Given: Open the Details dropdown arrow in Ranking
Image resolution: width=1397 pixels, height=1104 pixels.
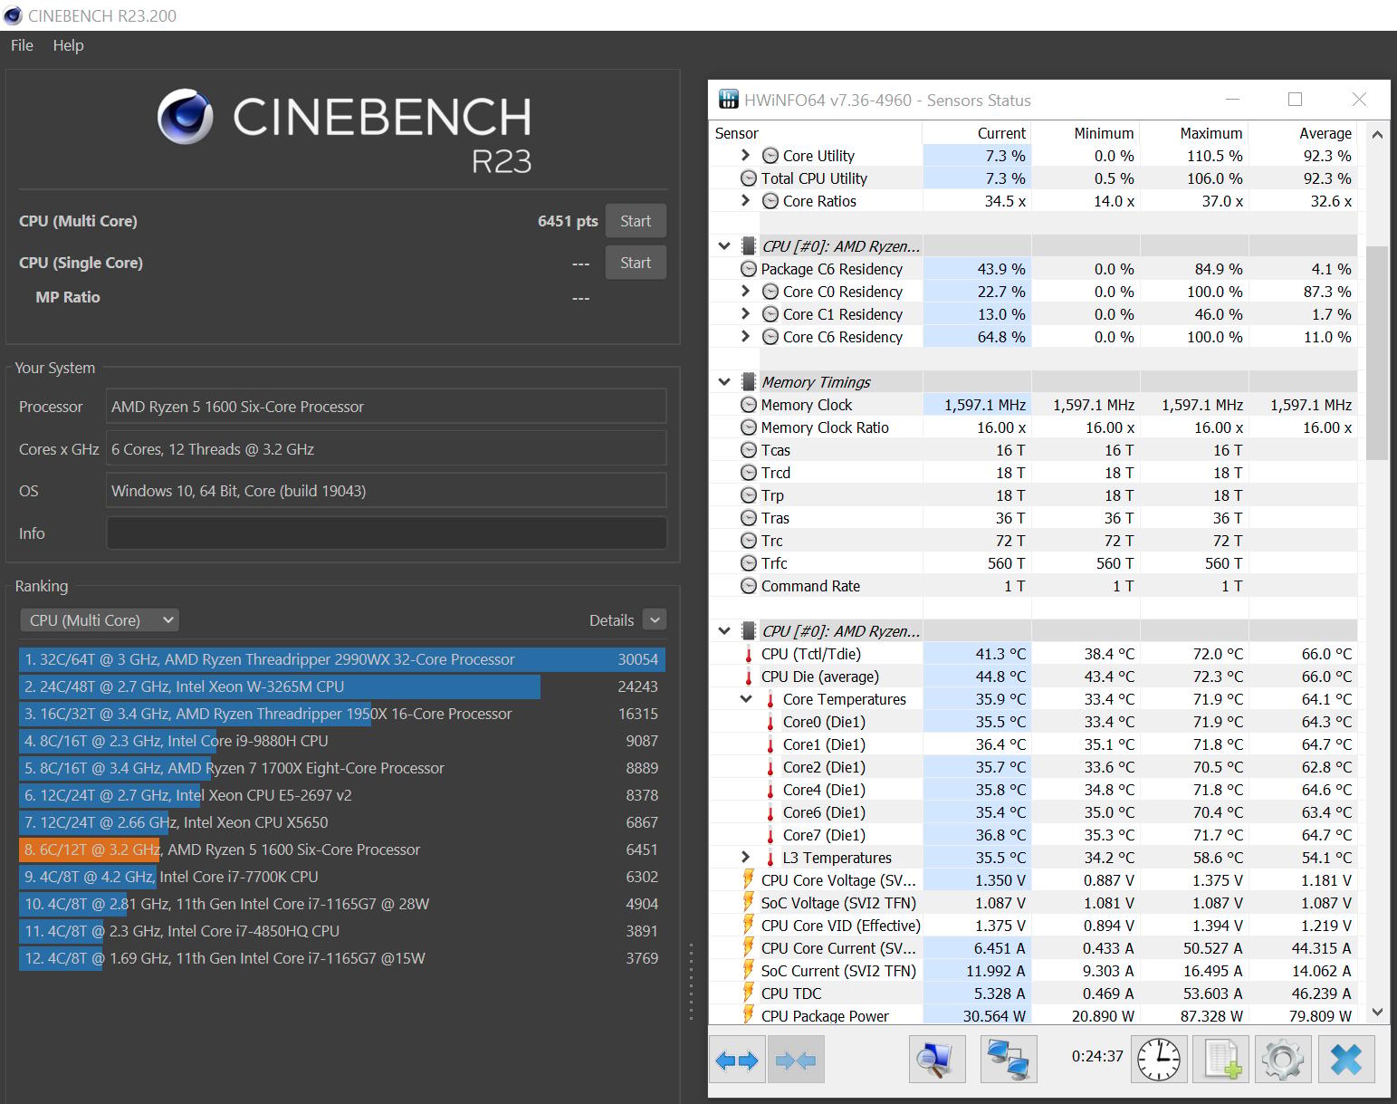Looking at the screenshot, I should coord(655,619).
